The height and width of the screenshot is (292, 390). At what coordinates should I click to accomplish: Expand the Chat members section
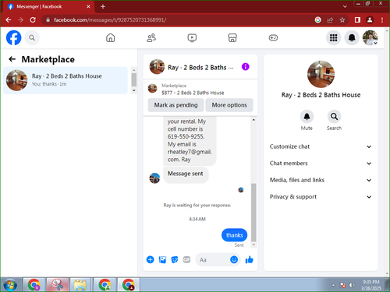(321, 164)
